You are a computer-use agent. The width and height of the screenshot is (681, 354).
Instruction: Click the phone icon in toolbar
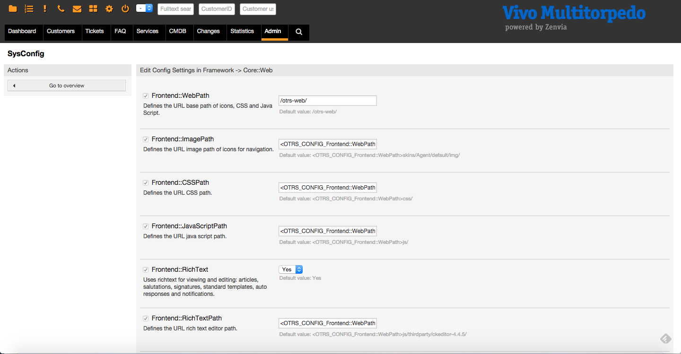(61, 9)
